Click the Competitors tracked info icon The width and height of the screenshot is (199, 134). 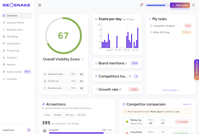(130, 76)
